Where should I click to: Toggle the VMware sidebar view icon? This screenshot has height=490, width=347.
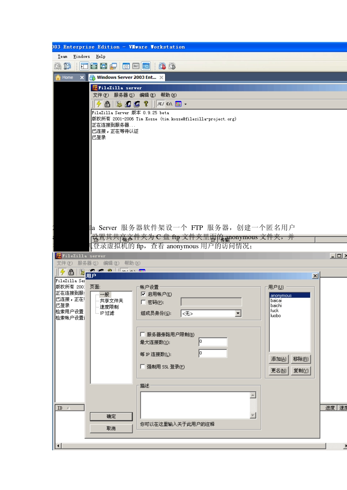84,66
